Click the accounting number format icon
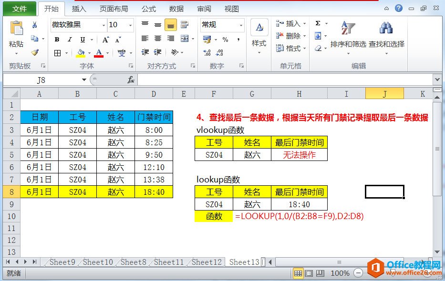Image resolution: width=445 pixels, height=281 pixels. [x=207, y=39]
